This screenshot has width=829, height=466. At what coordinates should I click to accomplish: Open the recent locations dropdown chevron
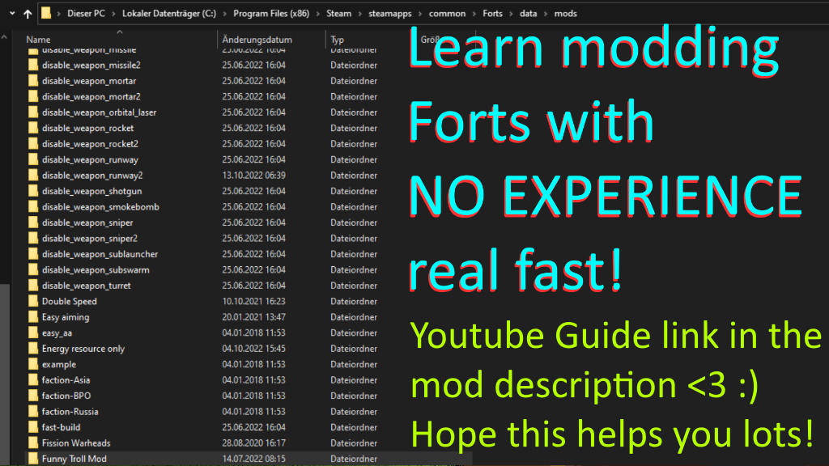(x=12, y=13)
